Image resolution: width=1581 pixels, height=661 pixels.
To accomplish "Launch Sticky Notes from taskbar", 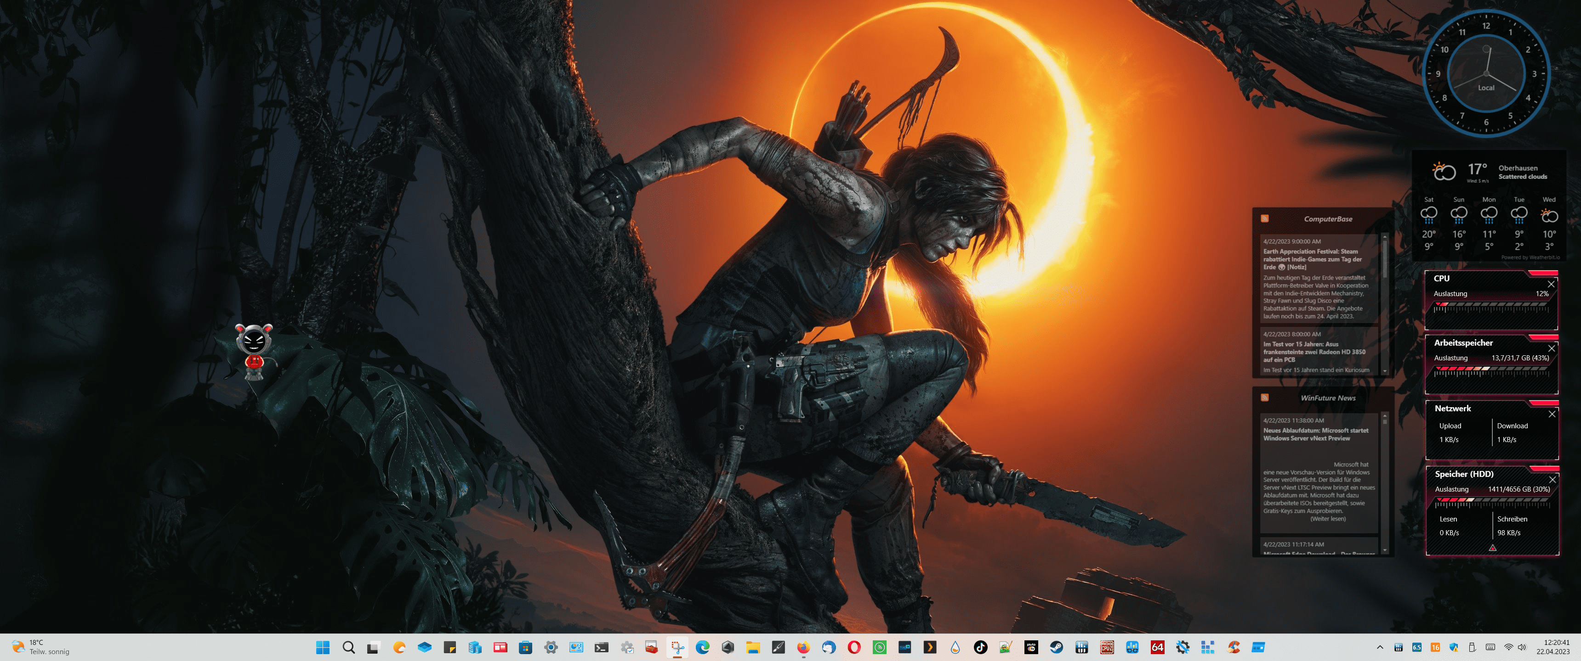I will coord(450,648).
